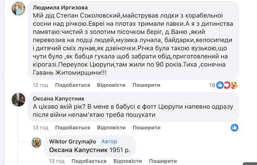Click the 12 год timestamp

click(x=40, y=85)
